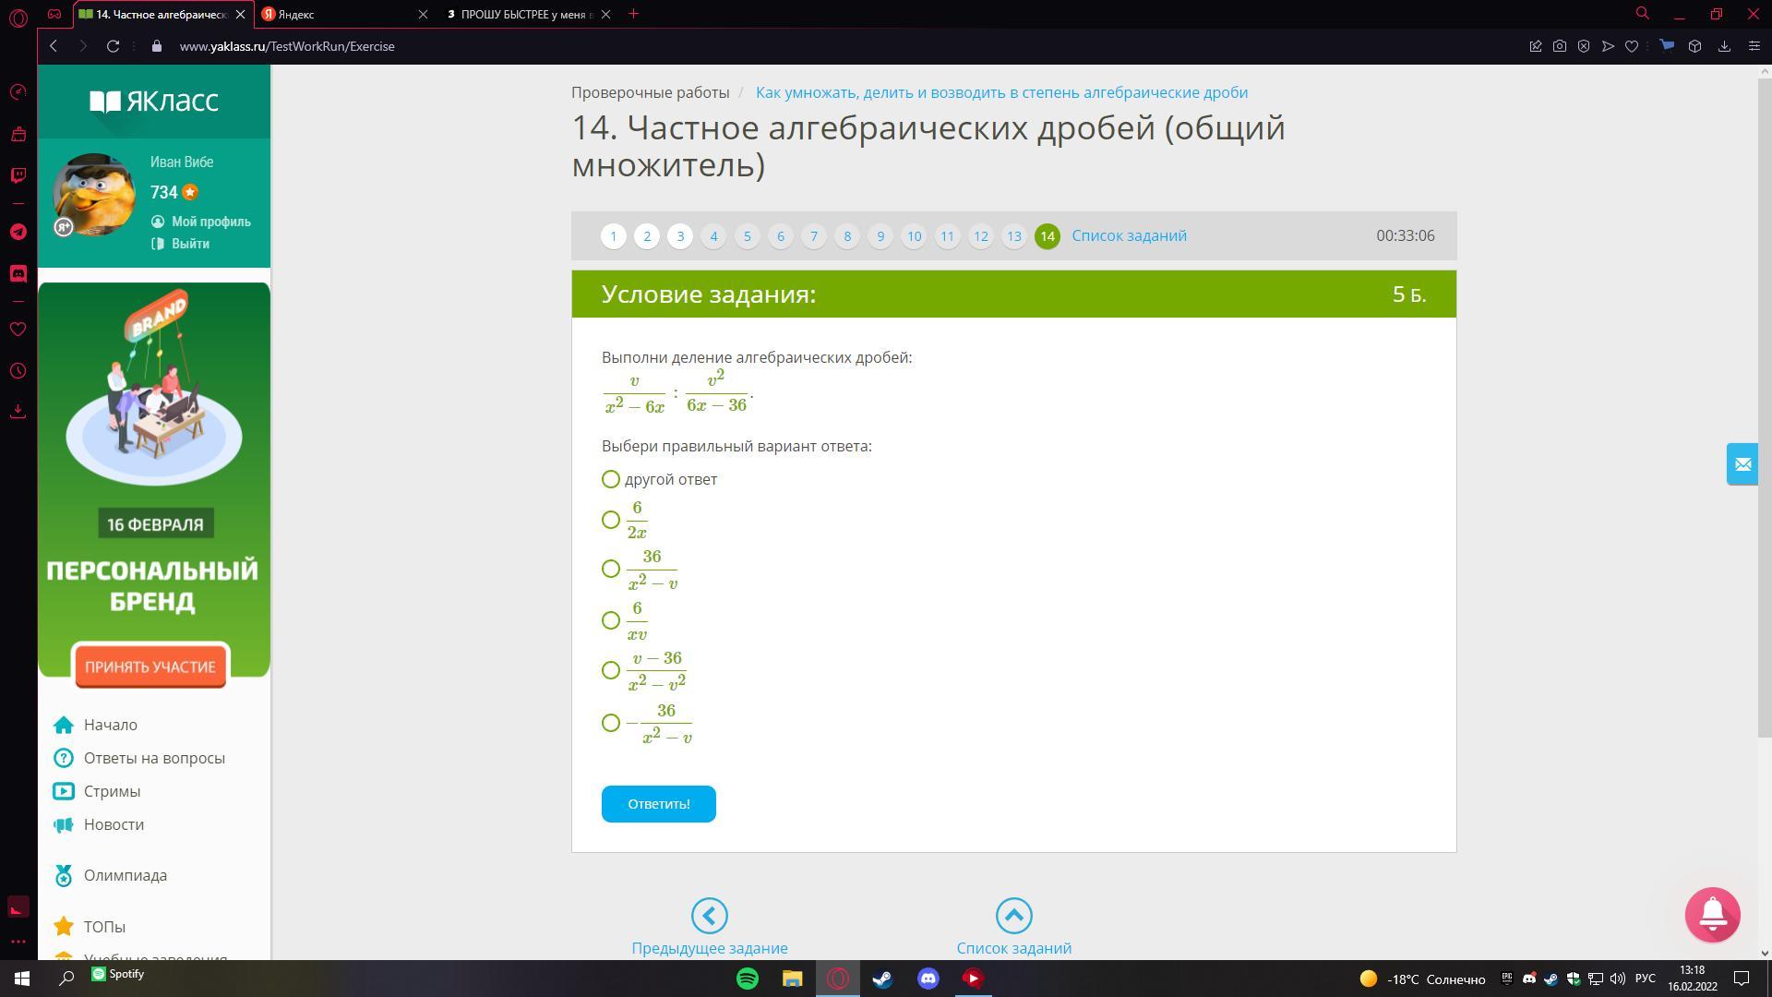Click the "Принять участие" banner button
The width and height of the screenshot is (1772, 997).
pyautogui.click(x=150, y=667)
